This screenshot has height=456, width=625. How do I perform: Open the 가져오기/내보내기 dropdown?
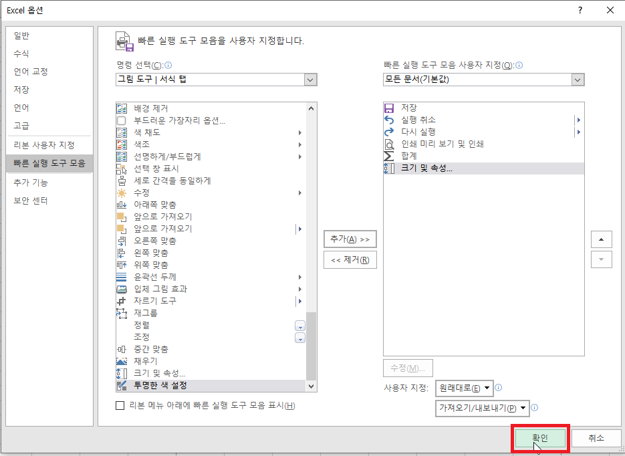[483, 409]
